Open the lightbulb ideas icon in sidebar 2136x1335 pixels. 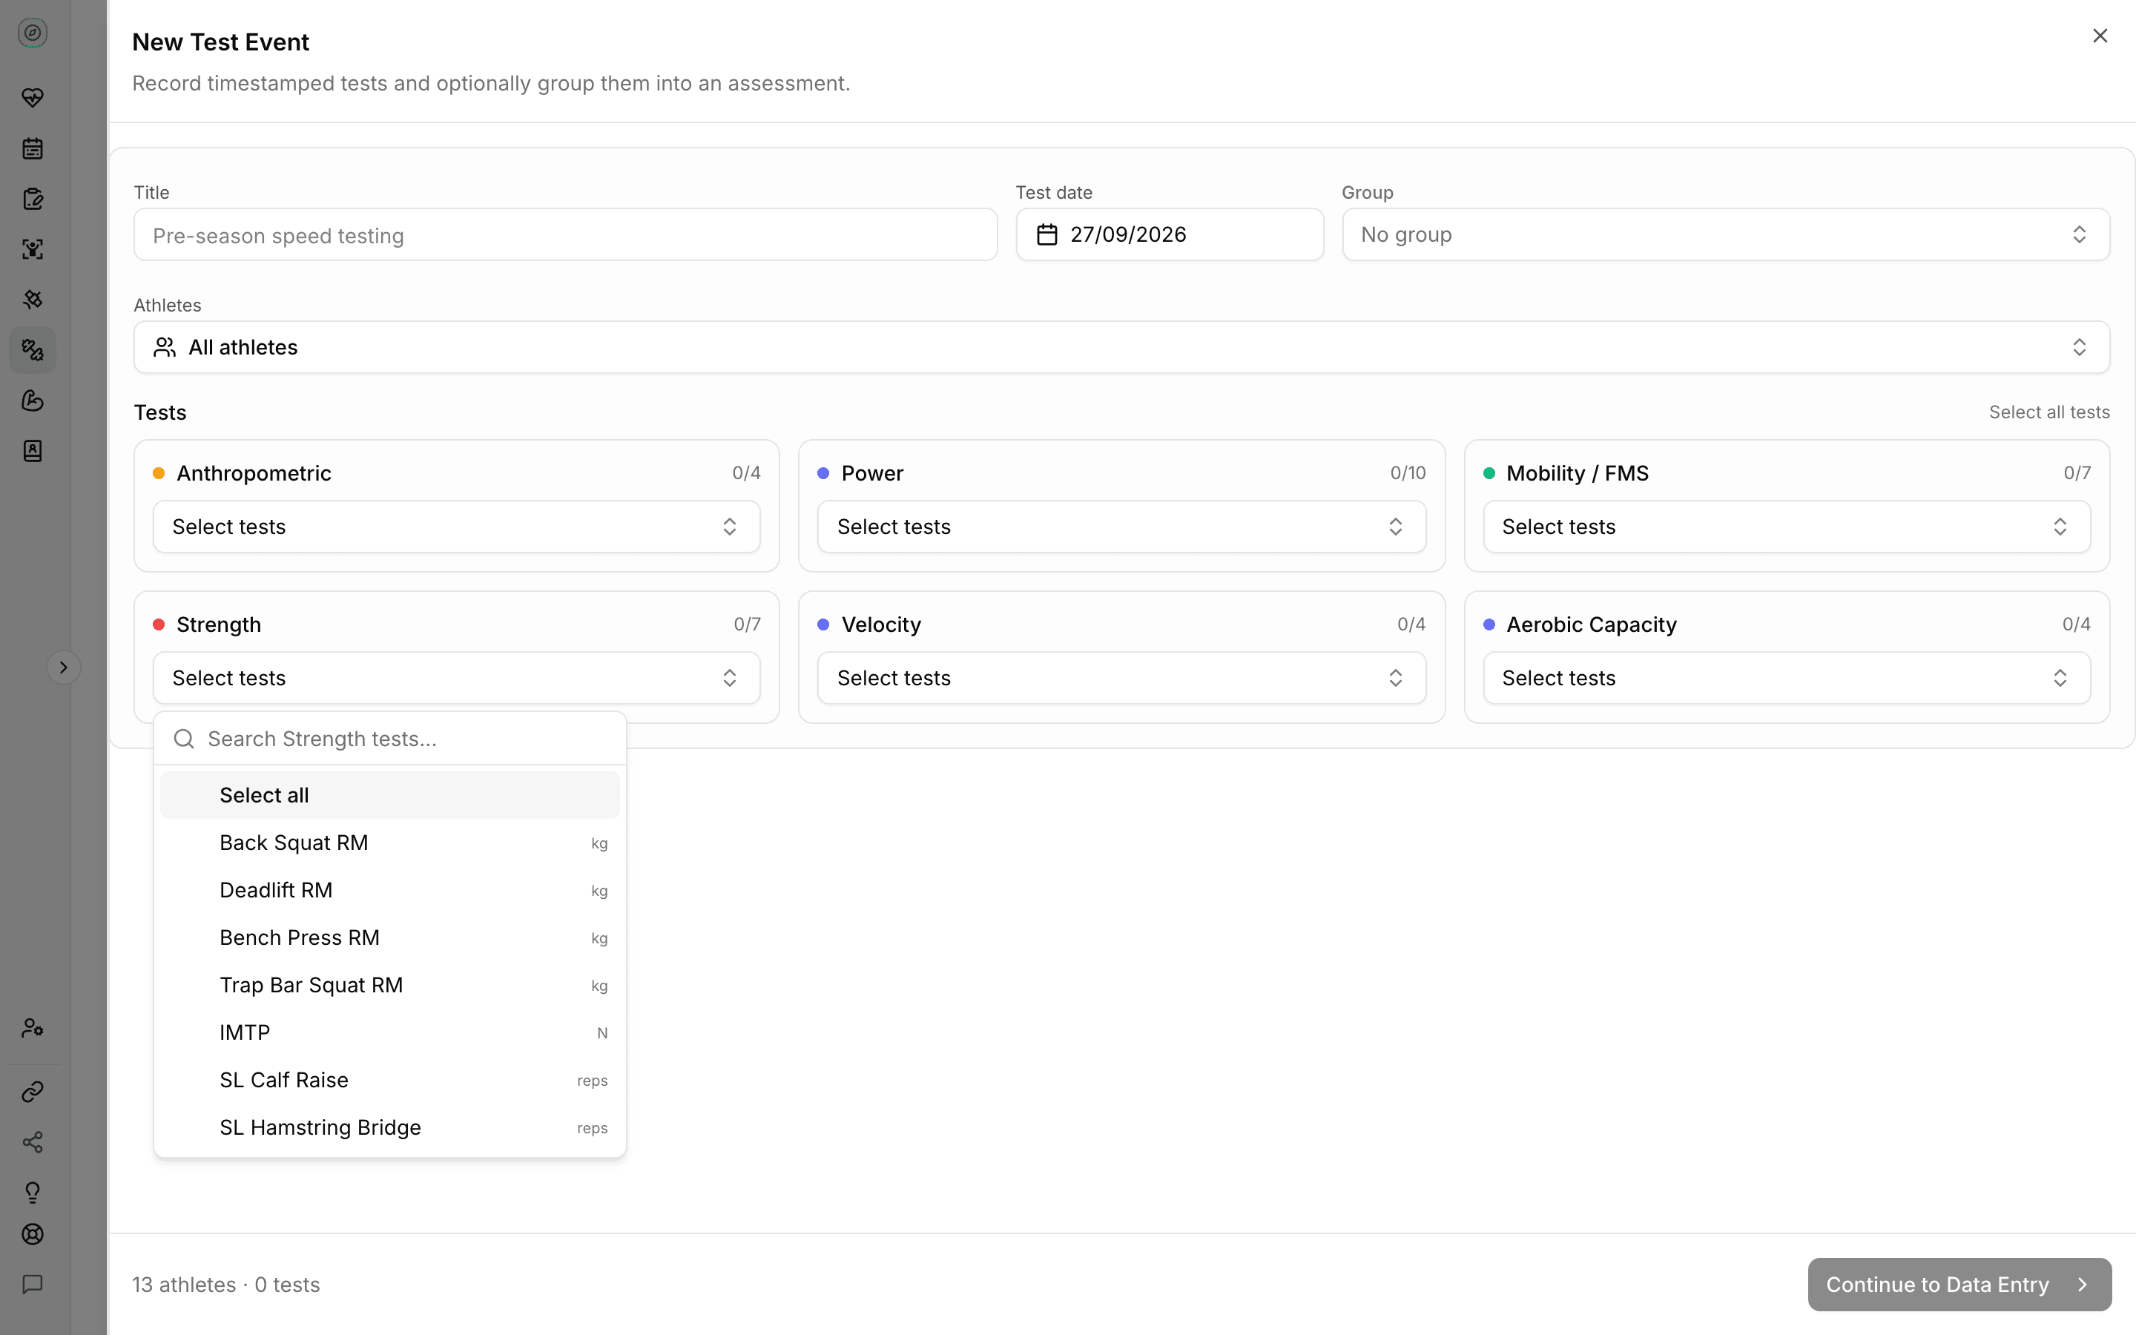pos(33,1193)
